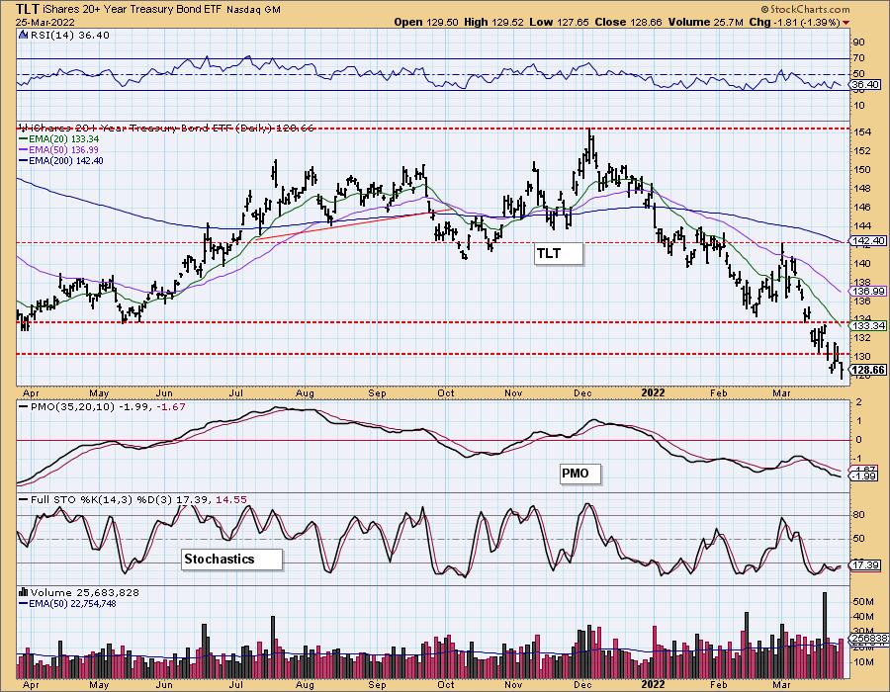The image size is (890, 692).
Task: Click the PMO annotation box
Action: click(x=579, y=474)
